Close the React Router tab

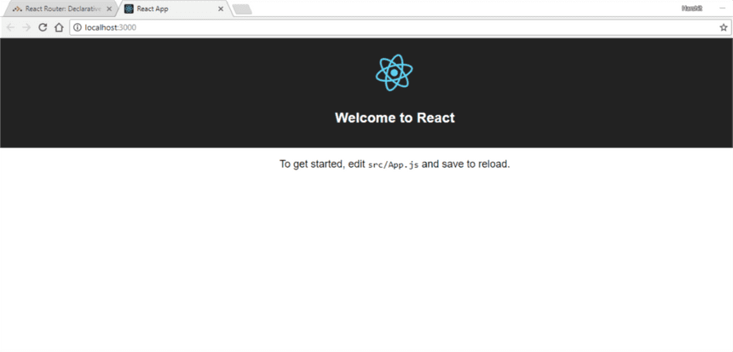(x=109, y=9)
